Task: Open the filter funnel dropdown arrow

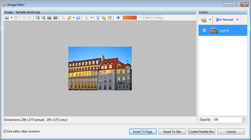Action: click(91, 18)
